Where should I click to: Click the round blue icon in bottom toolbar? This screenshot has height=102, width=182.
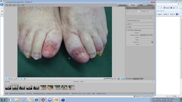(x=25, y=79)
